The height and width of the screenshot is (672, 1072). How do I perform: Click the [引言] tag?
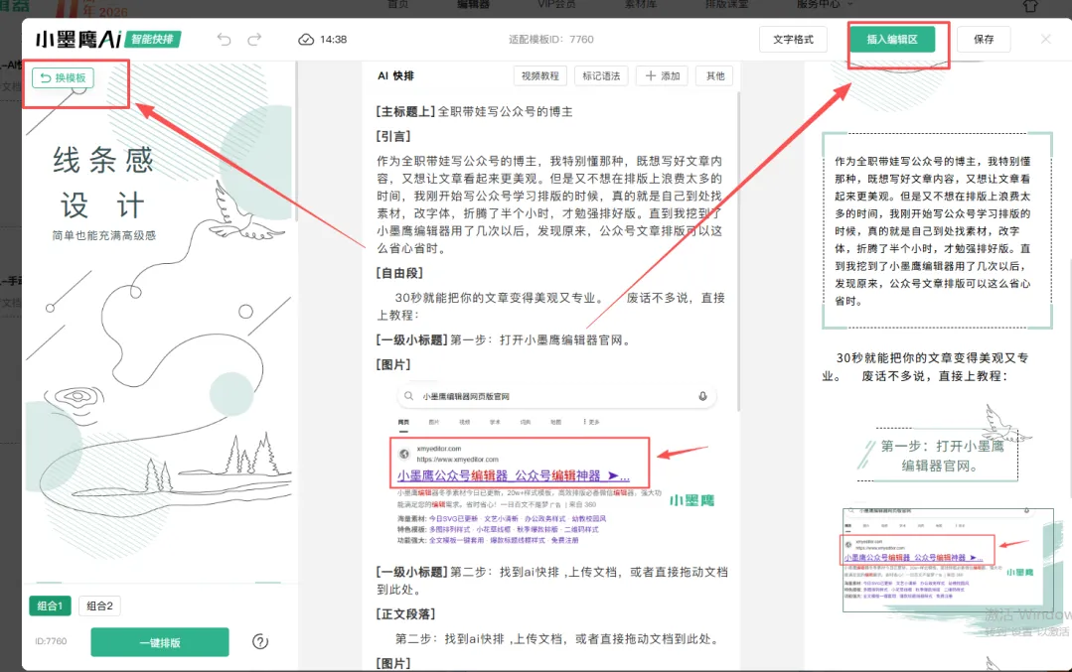393,137
